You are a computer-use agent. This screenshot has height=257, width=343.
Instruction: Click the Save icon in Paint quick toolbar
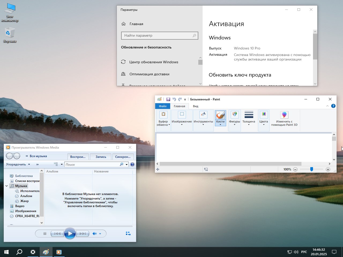(x=168, y=99)
